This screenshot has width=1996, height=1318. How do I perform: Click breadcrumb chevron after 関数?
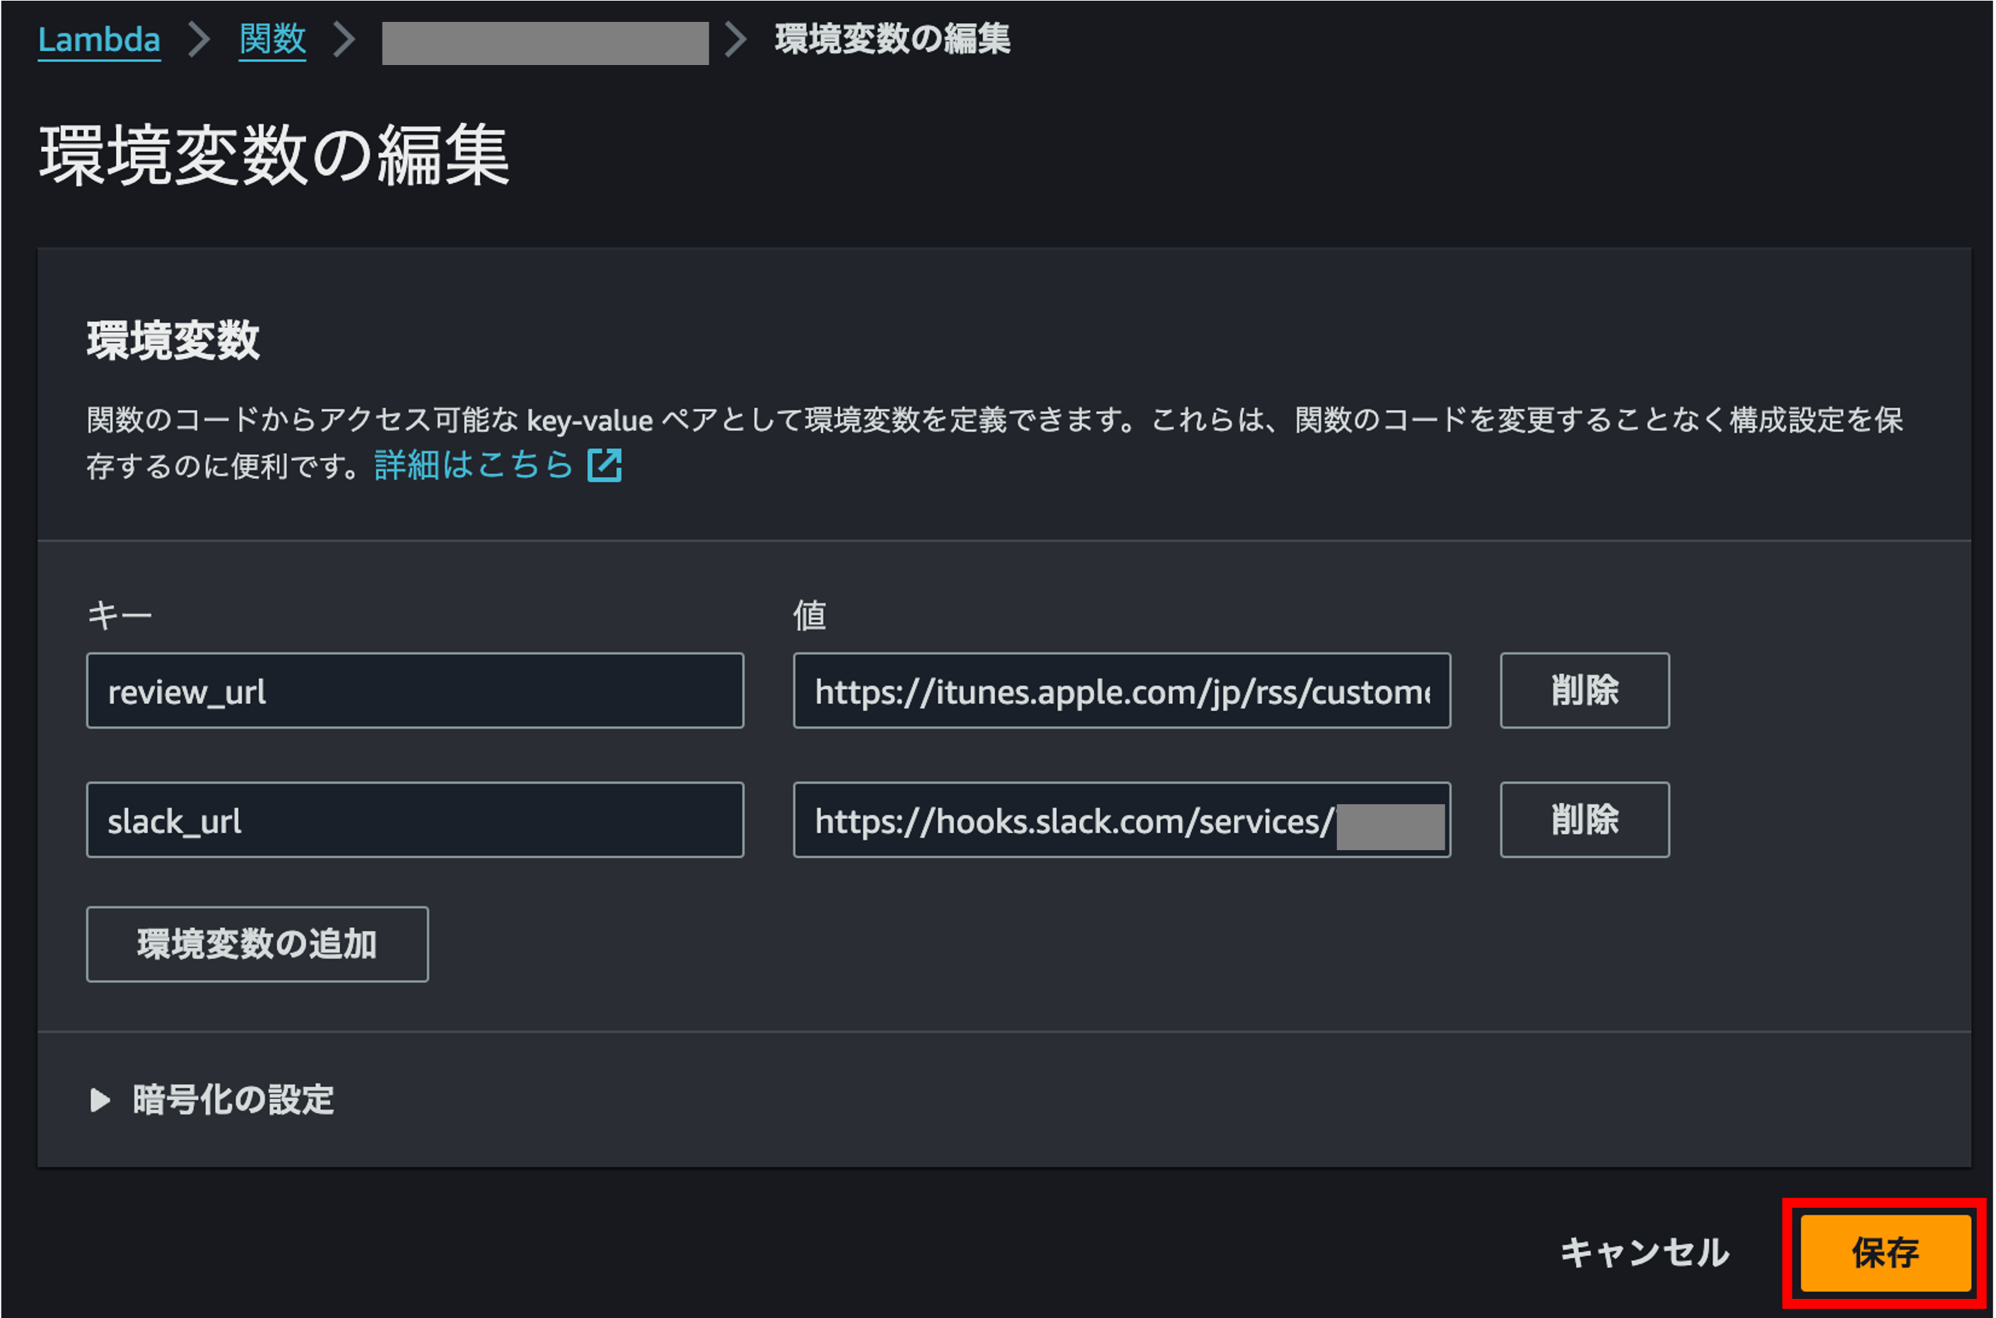pyautogui.click(x=344, y=40)
